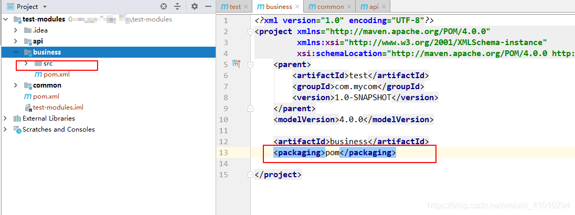Switch to the test editor tab

tap(235, 7)
